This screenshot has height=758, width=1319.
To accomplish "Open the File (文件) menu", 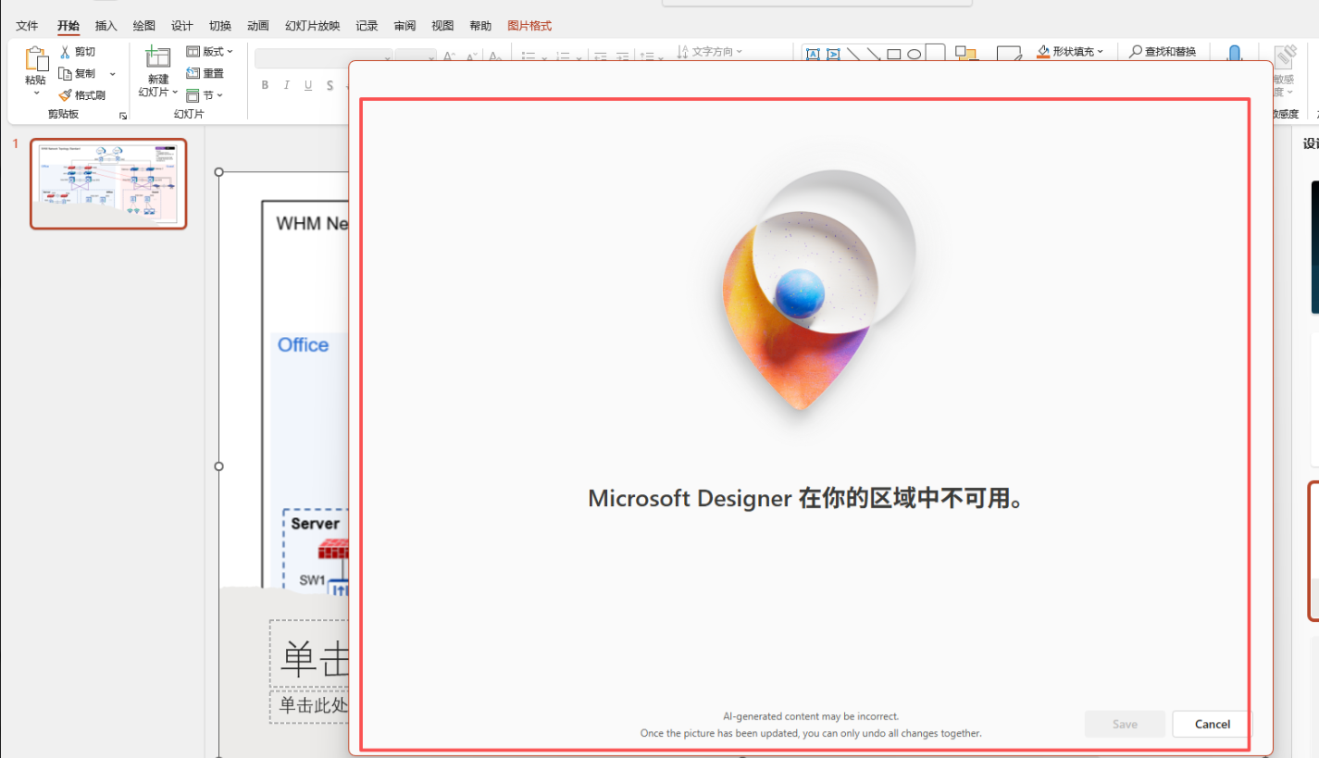I will tap(27, 26).
